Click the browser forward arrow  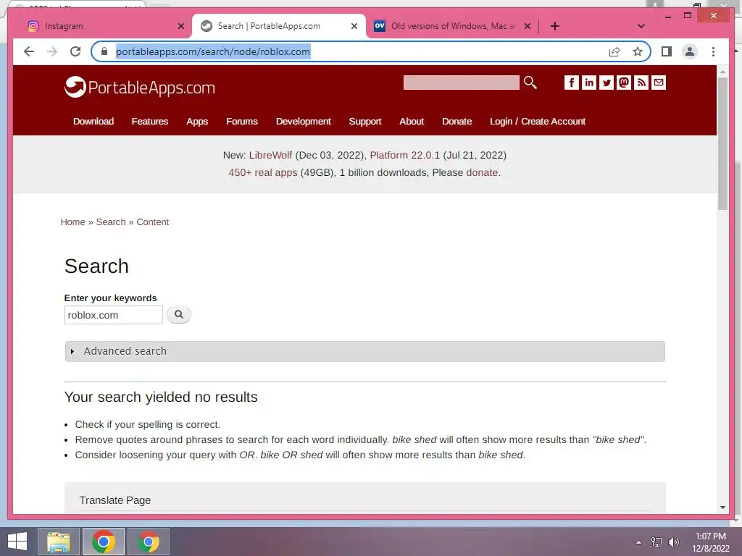tap(52, 51)
